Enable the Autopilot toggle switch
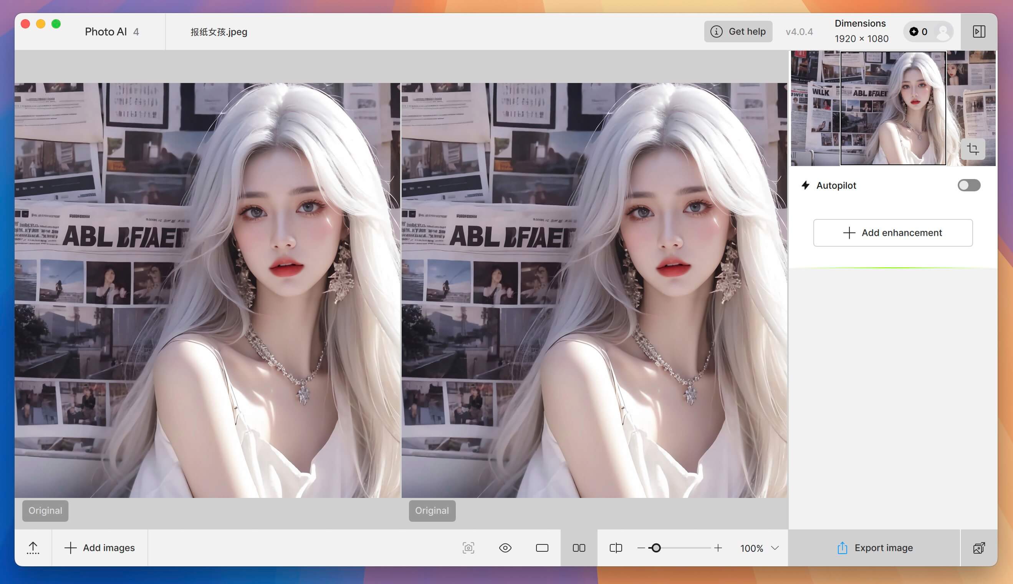 pos(969,185)
